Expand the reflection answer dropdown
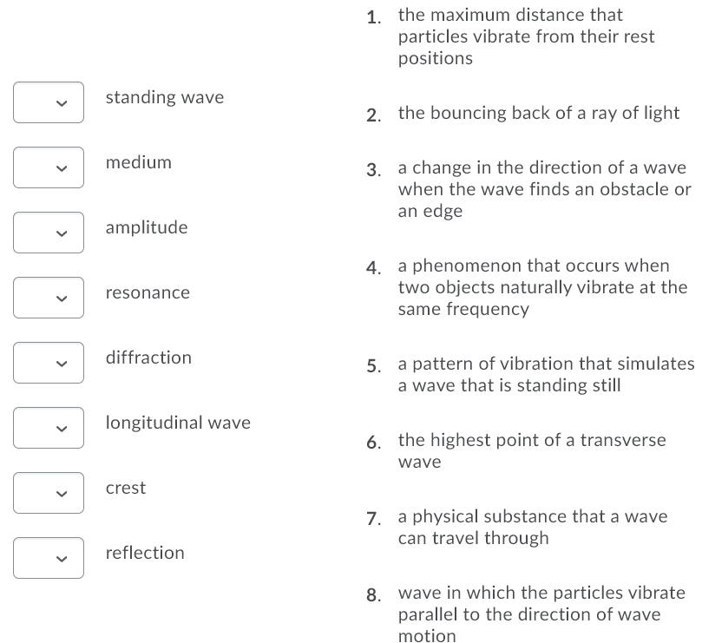The width and height of the screenshot is (702, 643). pos(48,557)
